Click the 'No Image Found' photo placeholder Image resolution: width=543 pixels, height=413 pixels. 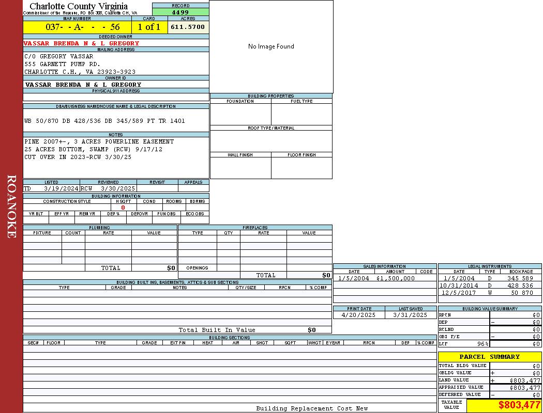pyautogui.click(x=271, y=46)
